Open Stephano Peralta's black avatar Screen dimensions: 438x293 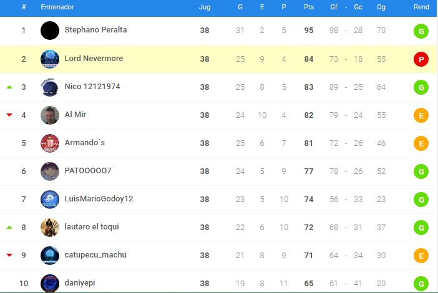[50, 31]
